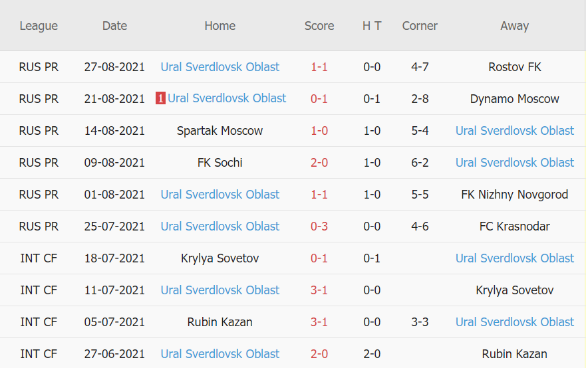This screenshot has height=368, width=586.
Task: Click Ural Sverdlovsk Oblast in the Spartak Moscow row
Action: point(515,131)
